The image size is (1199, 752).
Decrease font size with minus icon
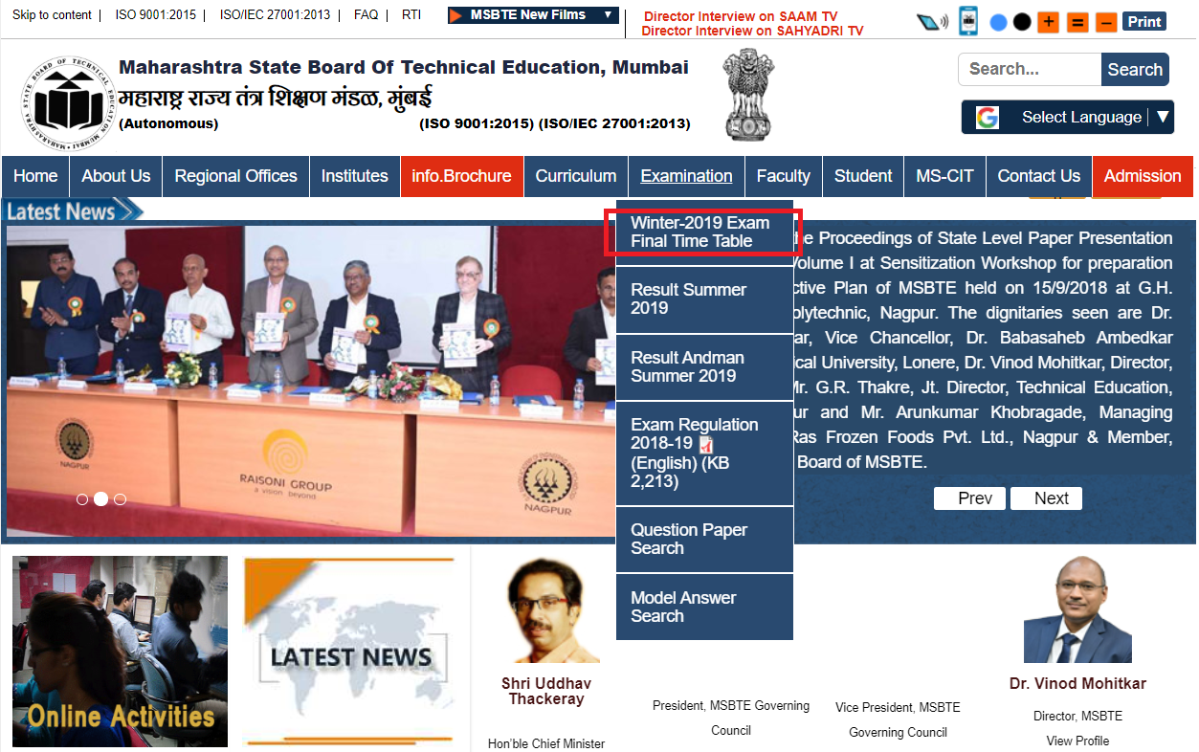(1106, 22)
